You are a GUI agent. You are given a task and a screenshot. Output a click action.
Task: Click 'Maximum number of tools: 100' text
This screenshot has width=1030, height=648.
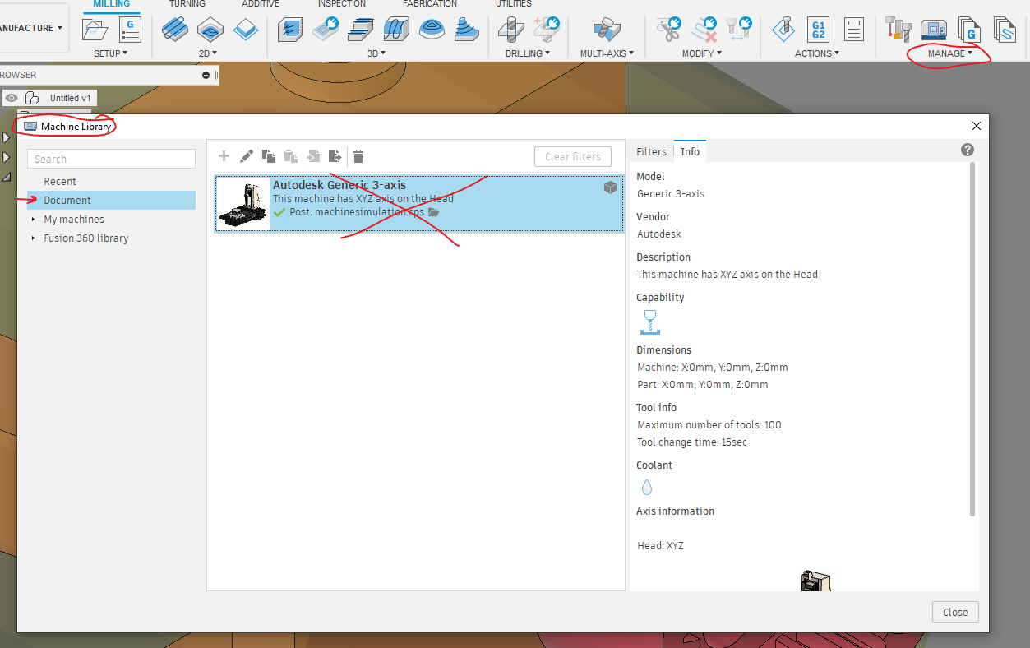pyautogui.click(x=709, y=425)
